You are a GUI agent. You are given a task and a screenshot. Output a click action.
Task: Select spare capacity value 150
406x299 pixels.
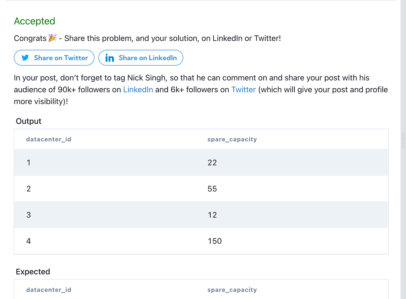215,241
